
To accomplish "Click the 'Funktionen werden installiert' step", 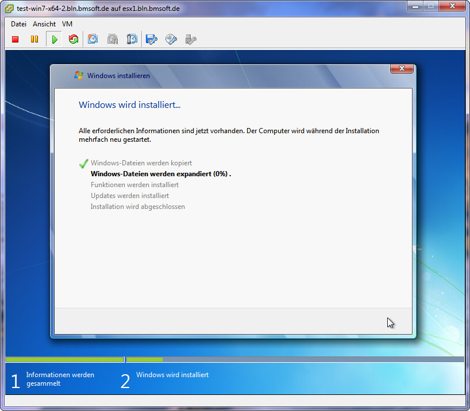I will 134,185.
